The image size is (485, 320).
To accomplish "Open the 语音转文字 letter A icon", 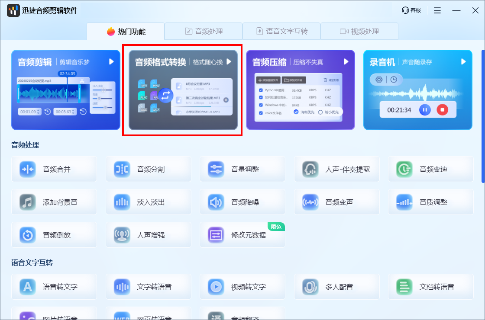I will 28,287.
